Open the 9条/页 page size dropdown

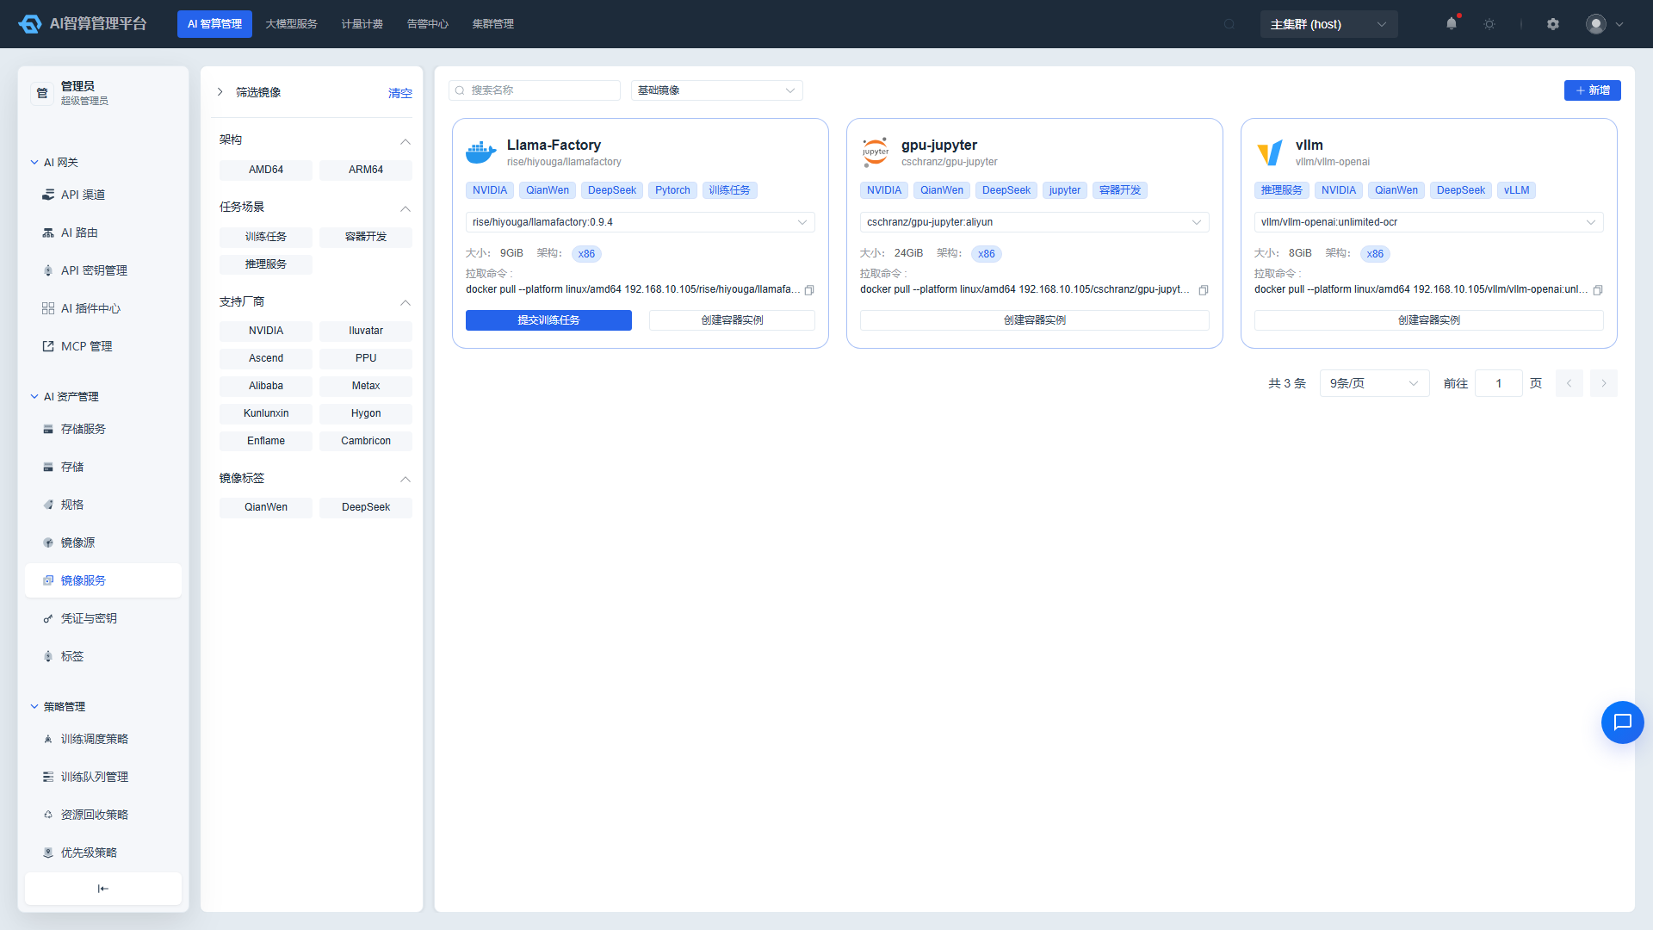point(1375,383)
